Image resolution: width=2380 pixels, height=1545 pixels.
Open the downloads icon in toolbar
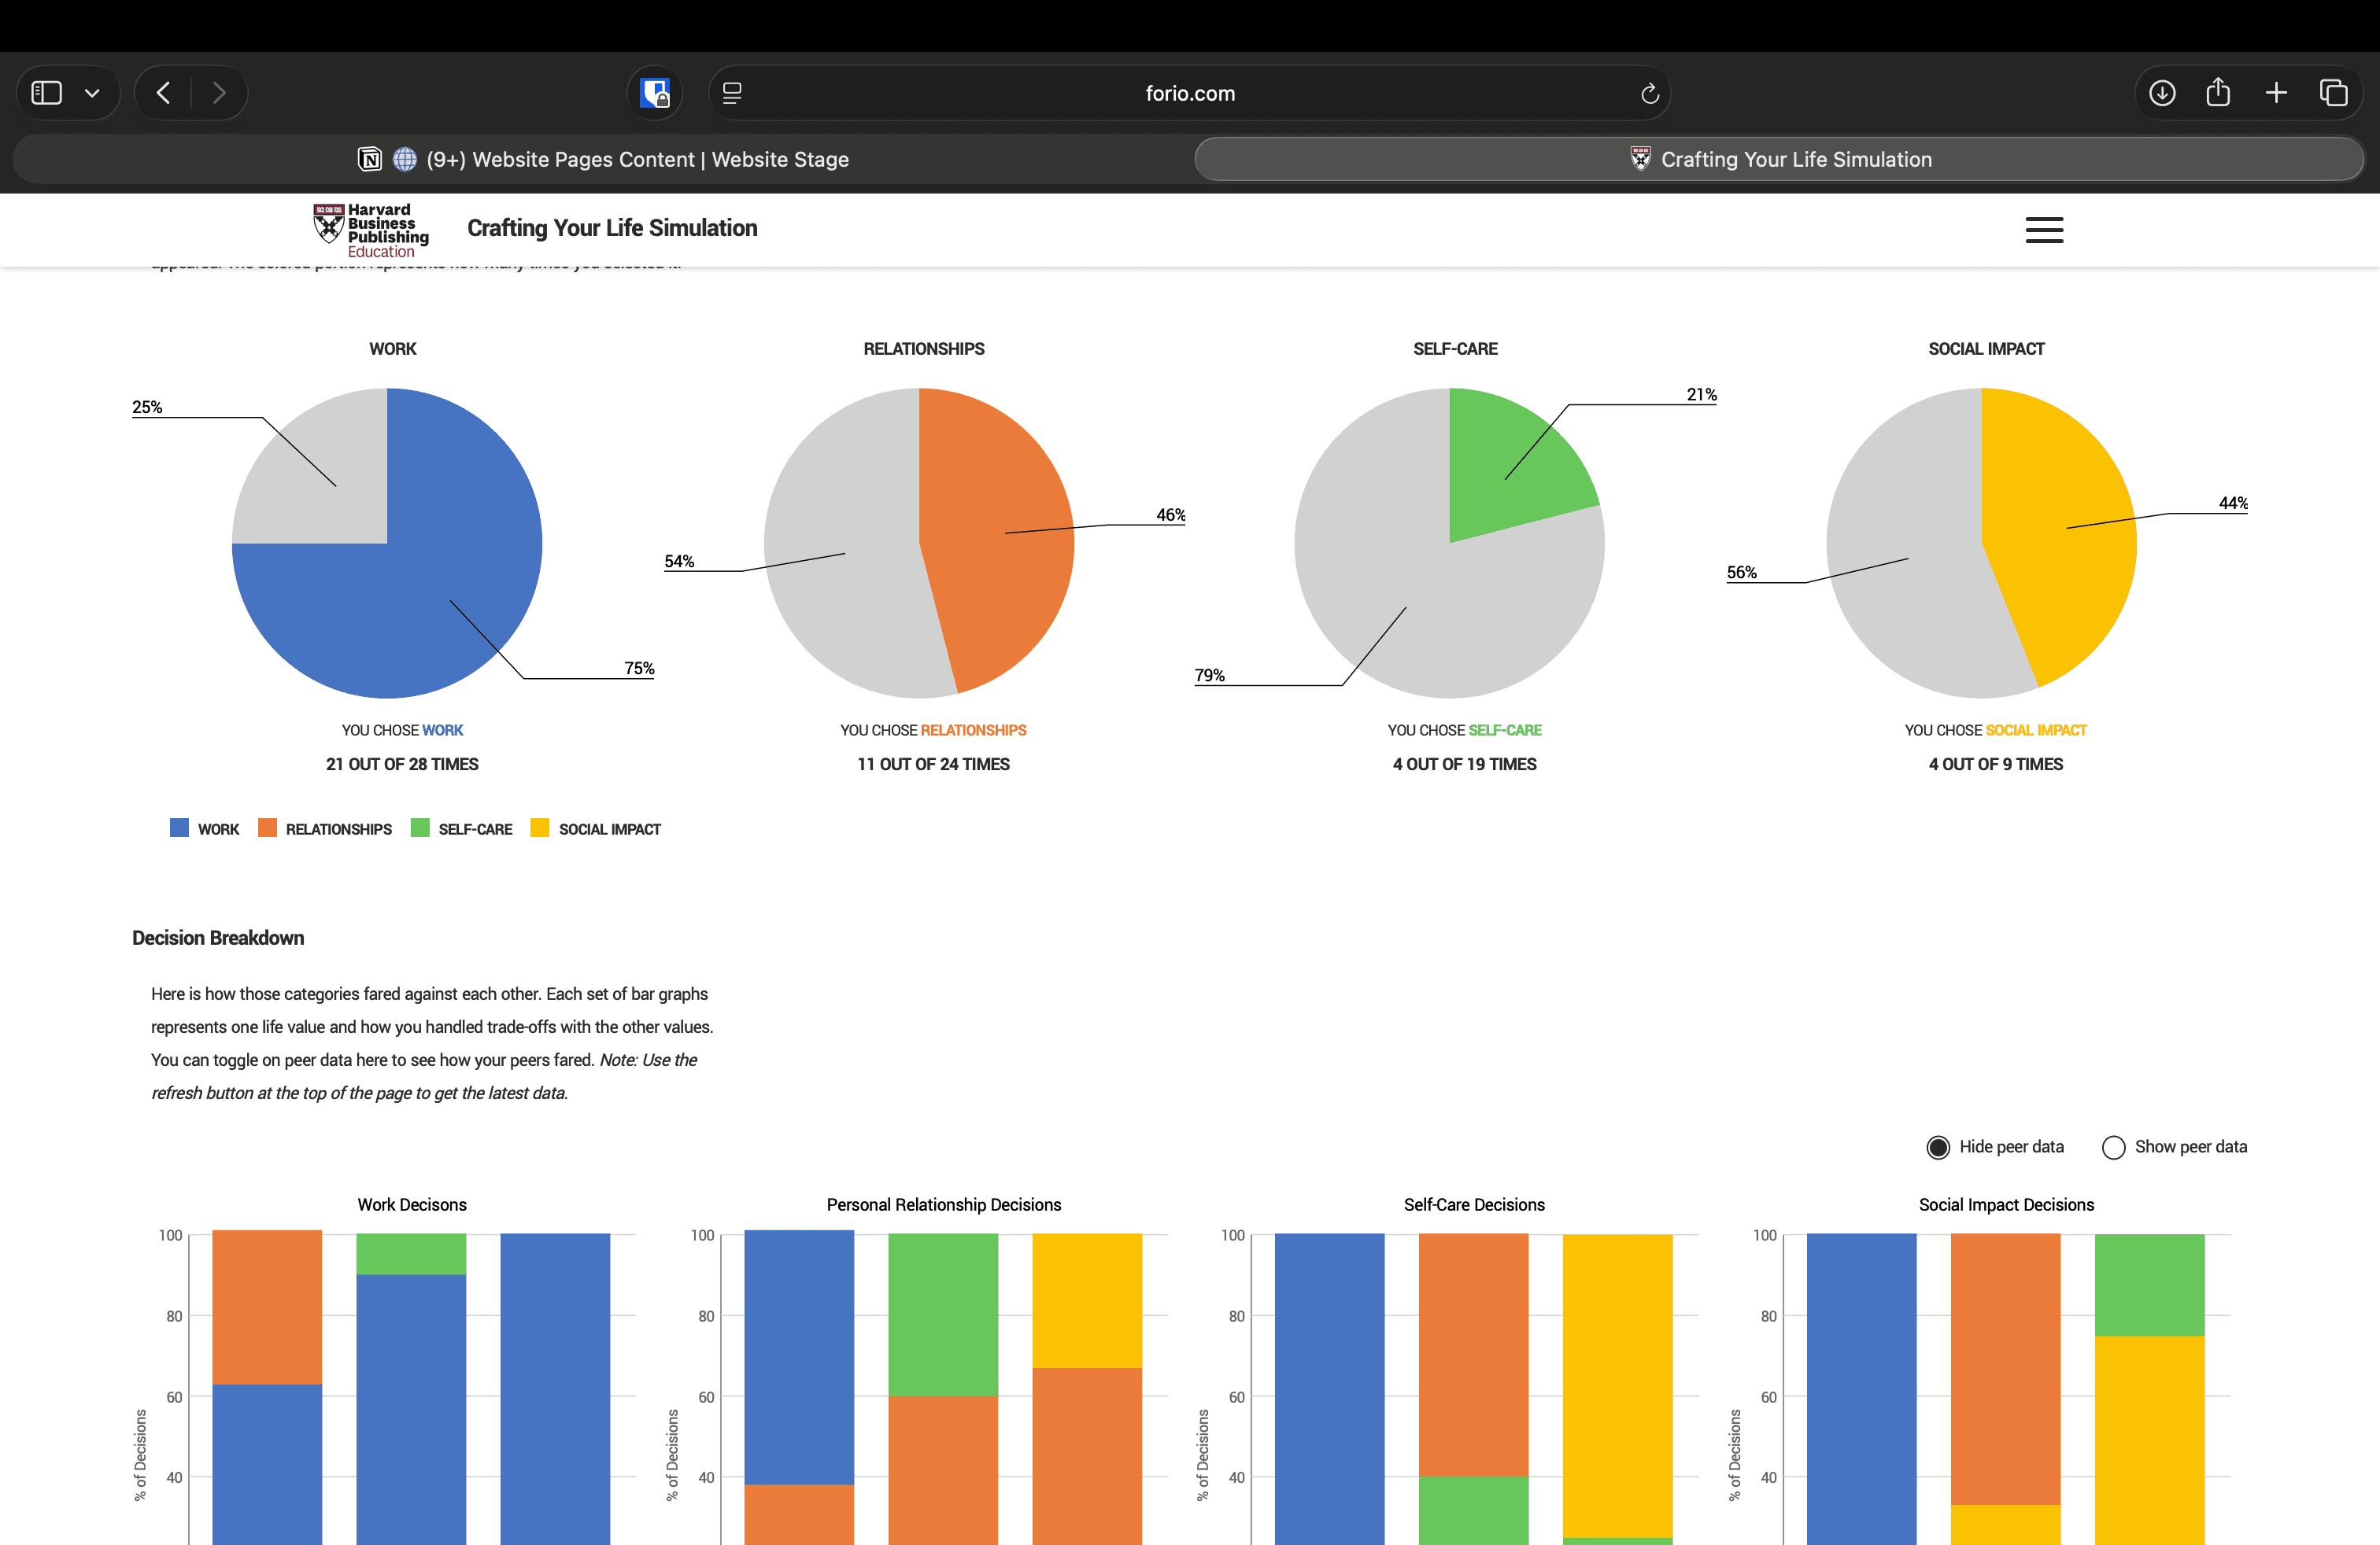click(x=2161, y=93)
